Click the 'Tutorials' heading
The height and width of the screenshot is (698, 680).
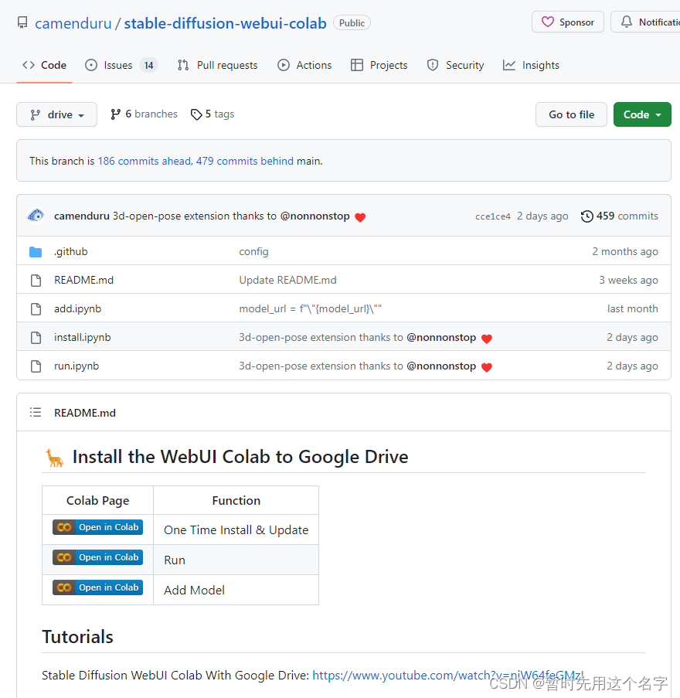(77, 637)
